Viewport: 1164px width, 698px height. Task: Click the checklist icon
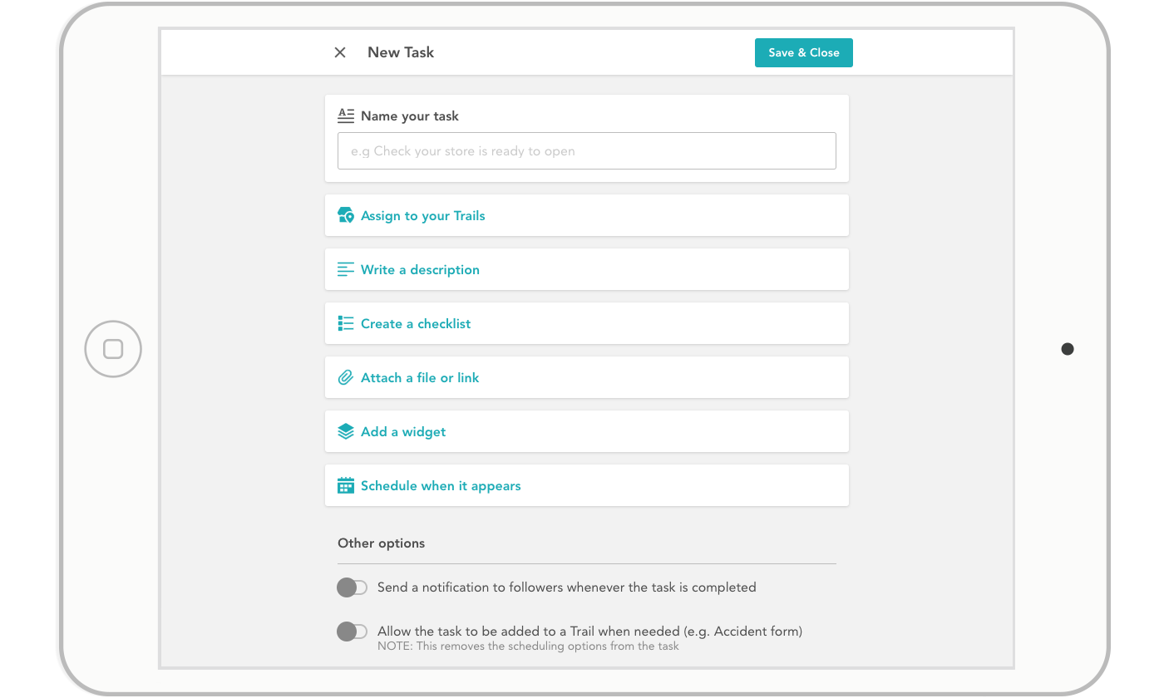[345, 322]
